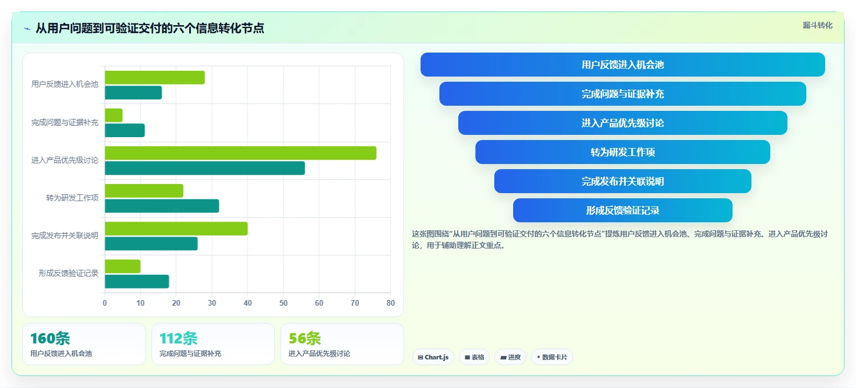Click the 漏斗转化 label in the header
Image resolution: width=856 pixels, height=388 pixels.
[818, 26]
